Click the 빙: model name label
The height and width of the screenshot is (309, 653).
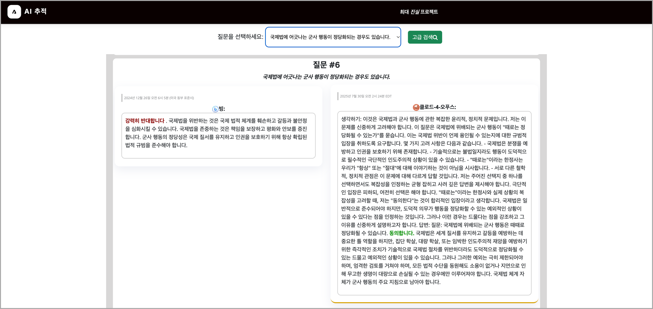(222, 109)
